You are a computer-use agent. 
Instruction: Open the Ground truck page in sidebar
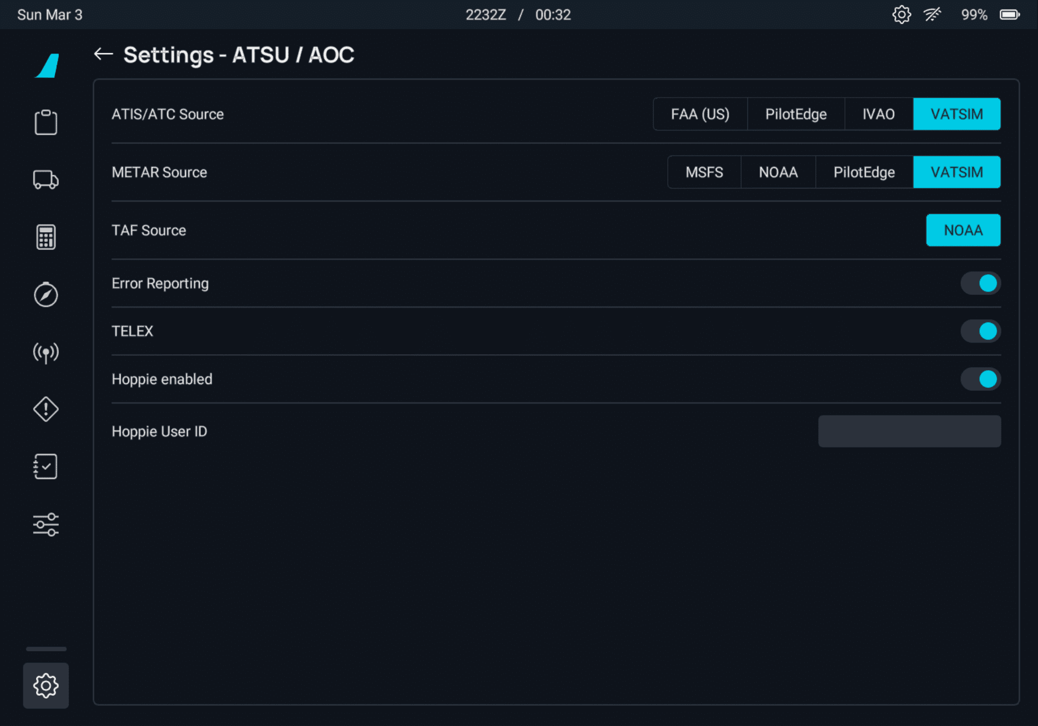pyautogui.click(x=46, y=180)
